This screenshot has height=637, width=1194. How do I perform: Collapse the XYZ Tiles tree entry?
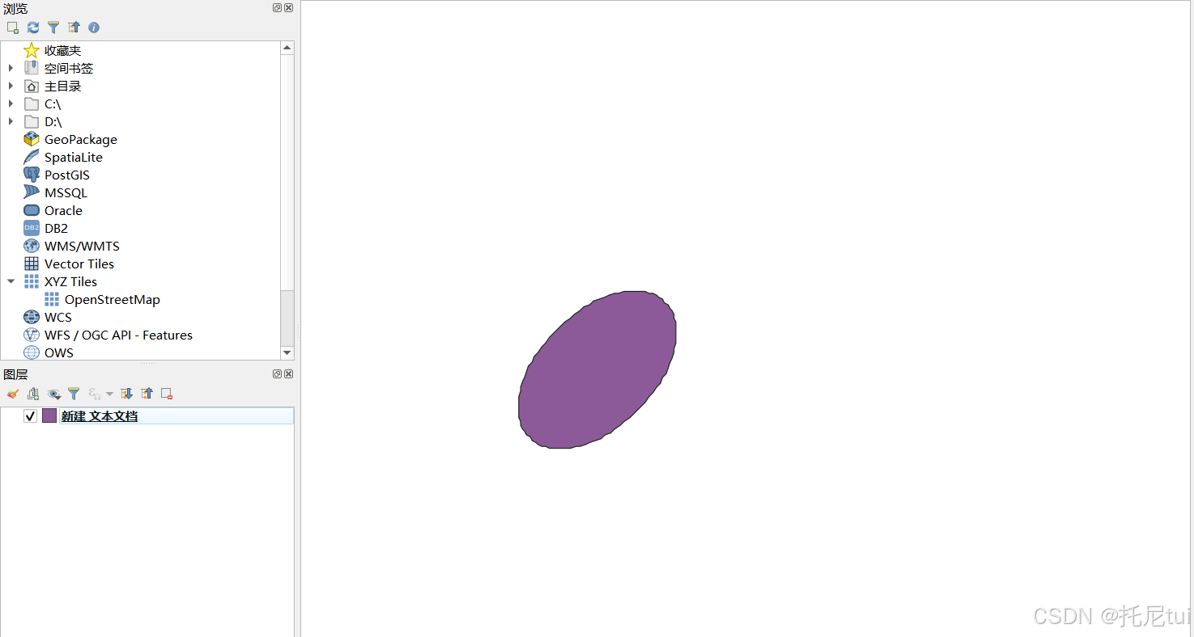pyautogui.click(x=11, y=281)
